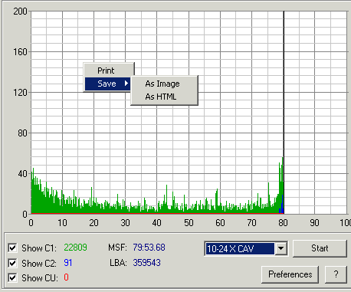Viewport: 351px width, 292px height.
Task: Open the speed dropdown arrow
Action: point(281,248)
